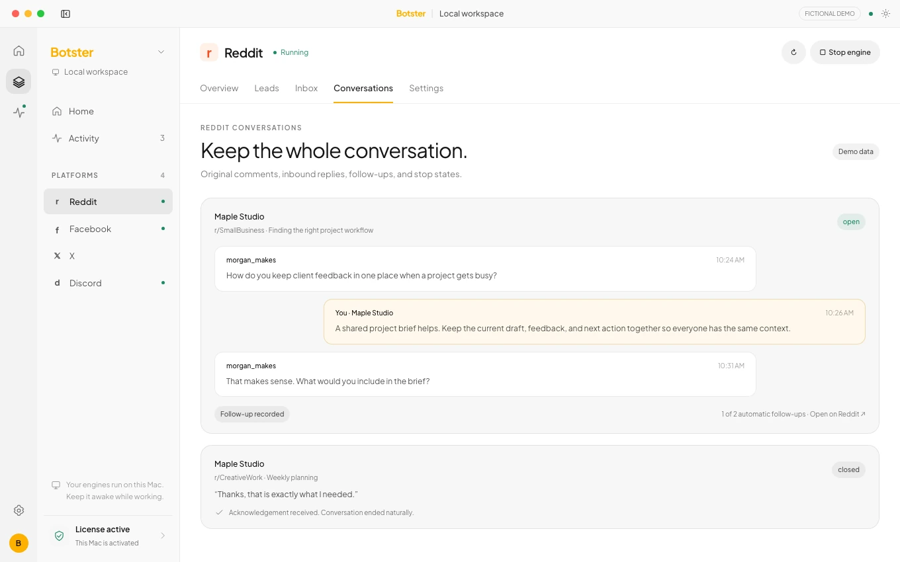The width and height of the screenshot is (900, 562).
Task: Click the Platforms count 4
Action: [x=162, y=175]
